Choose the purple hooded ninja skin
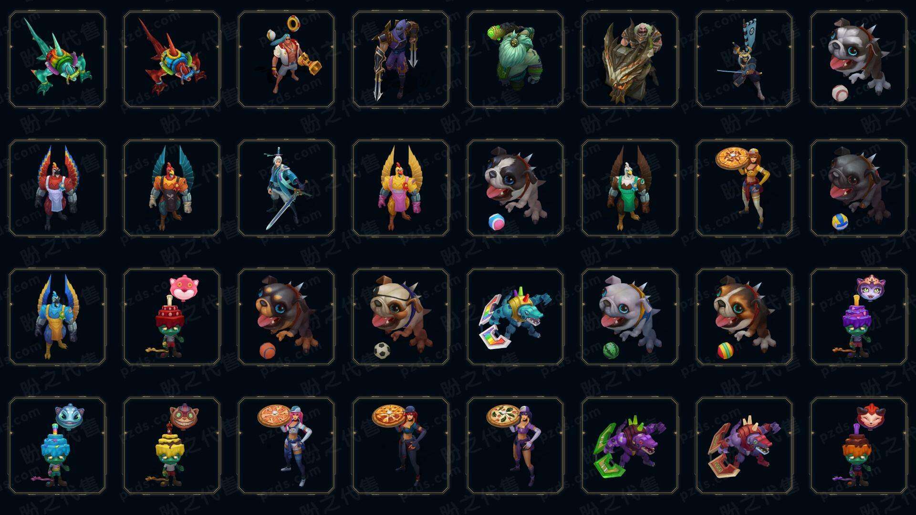Image resolution: width=916 pixels, height=515 pixels. click(x=401, y=60)
